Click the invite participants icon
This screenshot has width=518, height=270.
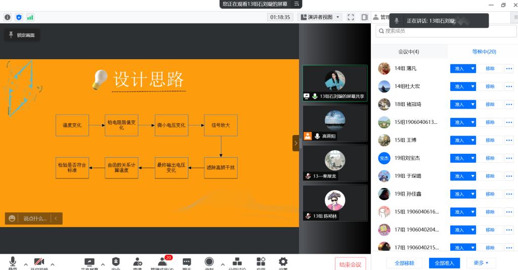[138, 262]
